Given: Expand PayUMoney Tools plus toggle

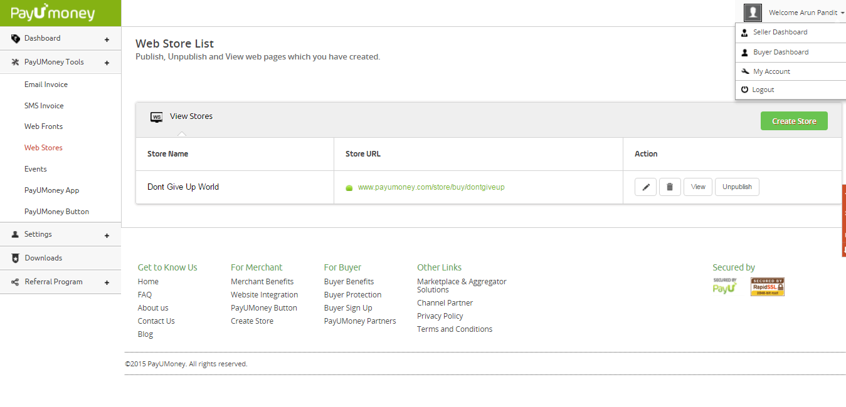Looking at the screenshot, I should 107,63.
